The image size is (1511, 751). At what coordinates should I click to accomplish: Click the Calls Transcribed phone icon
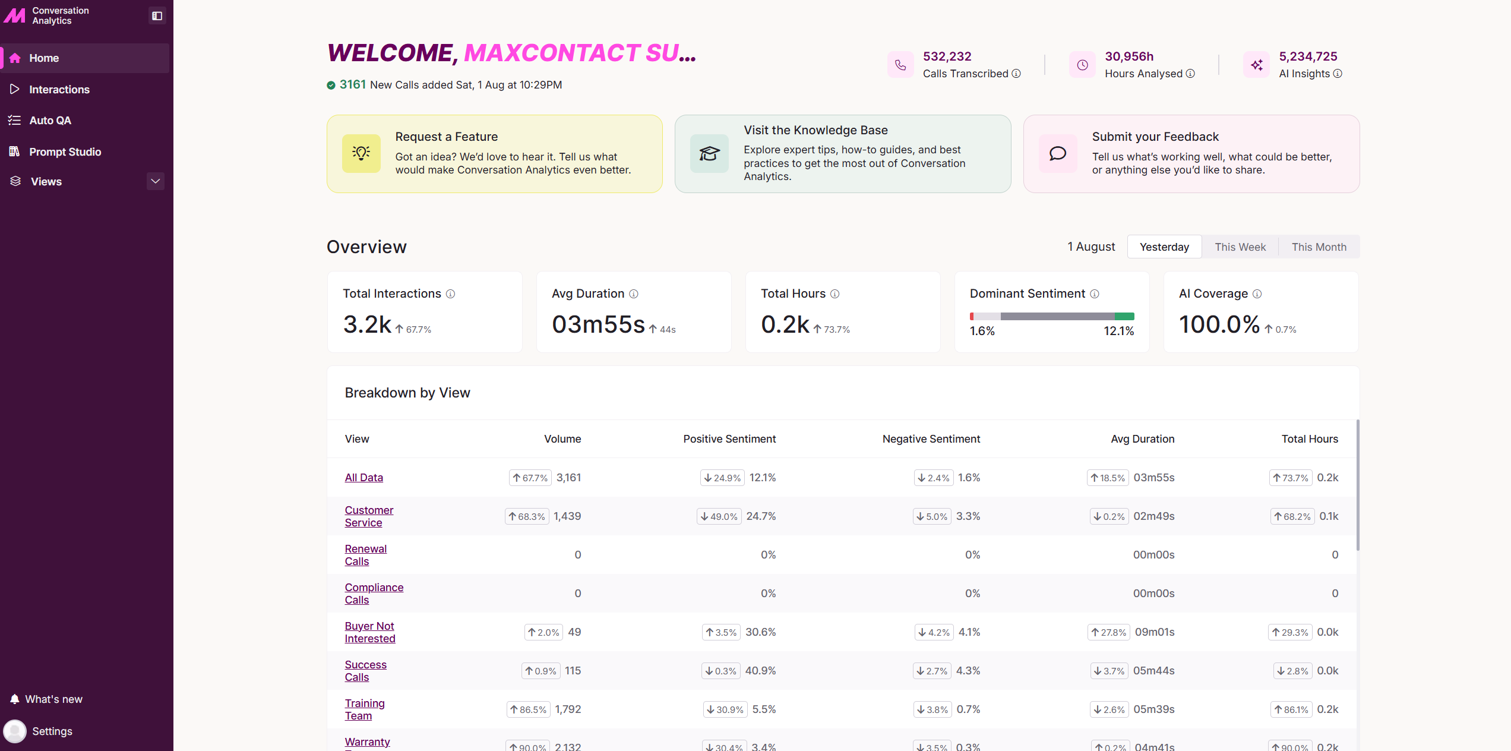(900, 65)
